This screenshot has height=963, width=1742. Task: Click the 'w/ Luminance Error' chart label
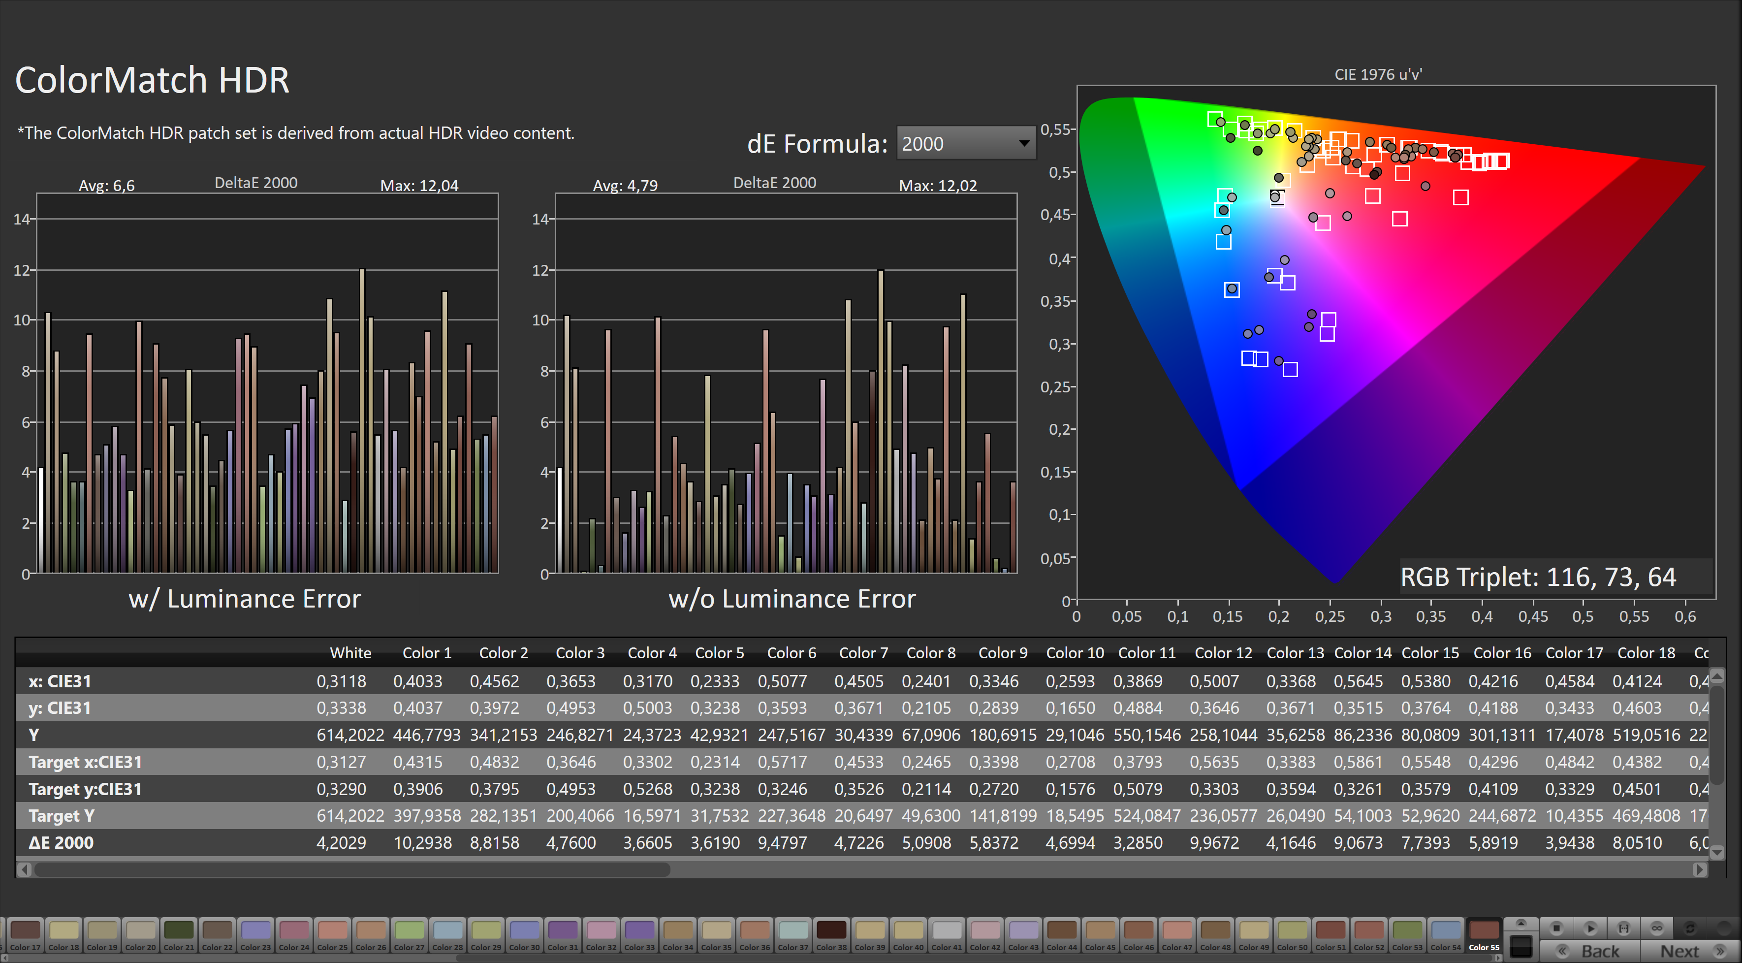coord(245,599)
